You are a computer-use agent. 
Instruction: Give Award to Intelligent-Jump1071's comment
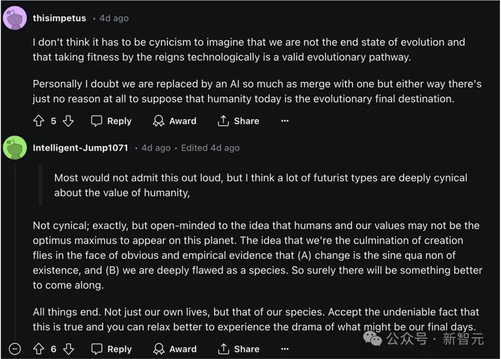pos(174,349)
